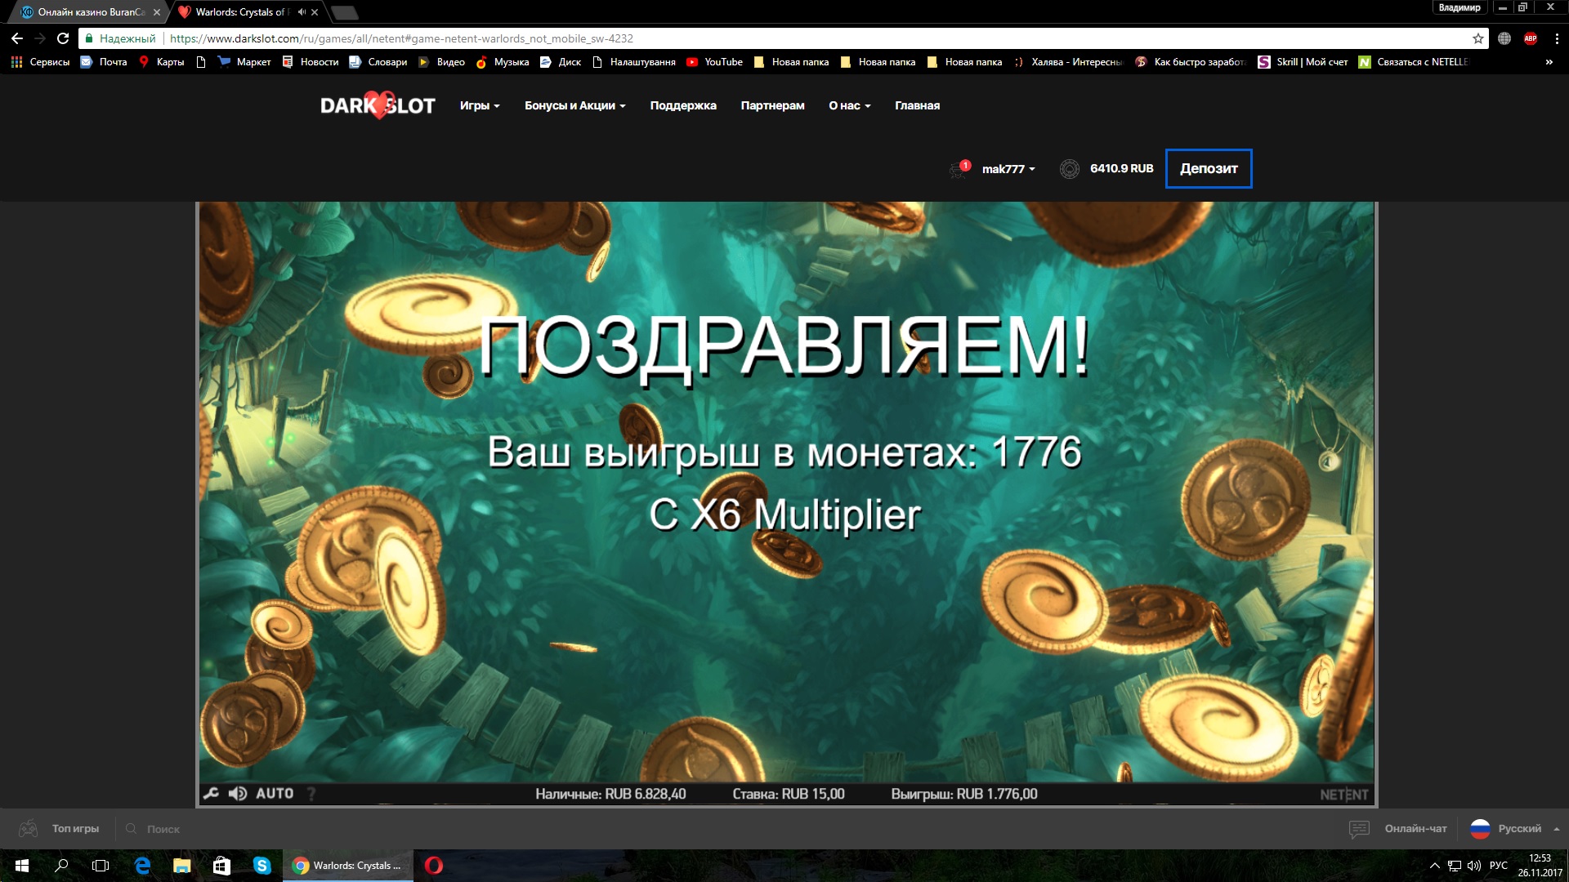Switch the РУС keyboard language
1569x882 pixels.
(x=1499, y=866)
